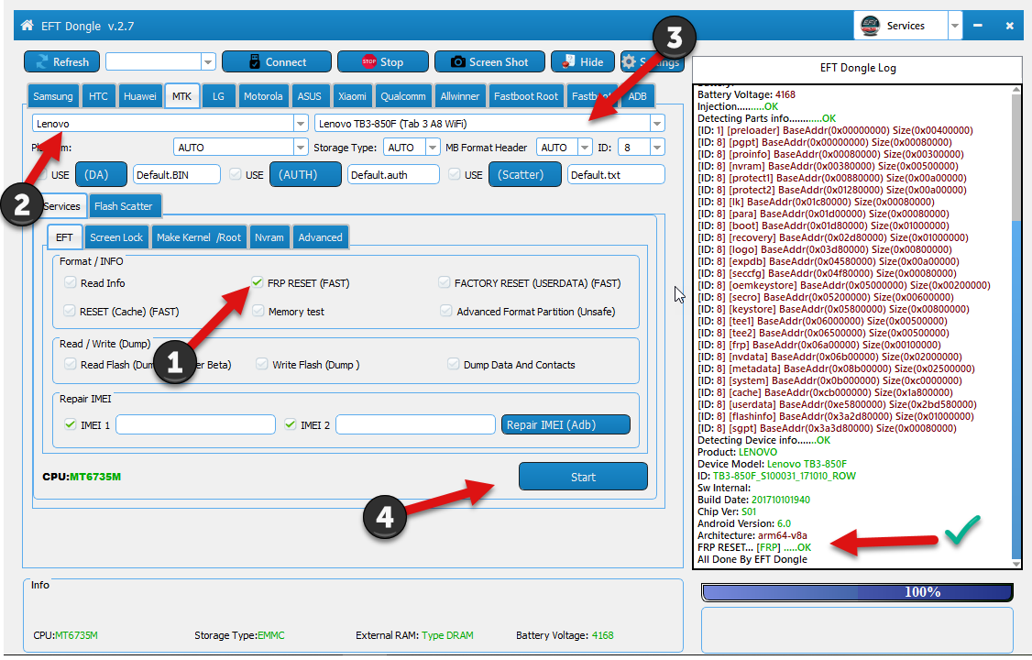Enable the Memory test checkbox
Image resolution: width=1032 pixels, height=660 pixels.
point(258,311)
